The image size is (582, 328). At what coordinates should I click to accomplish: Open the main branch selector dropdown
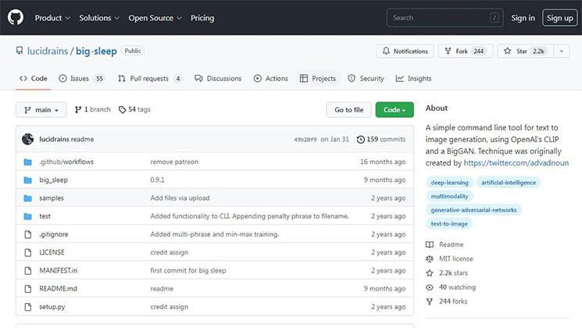point(41,110)
